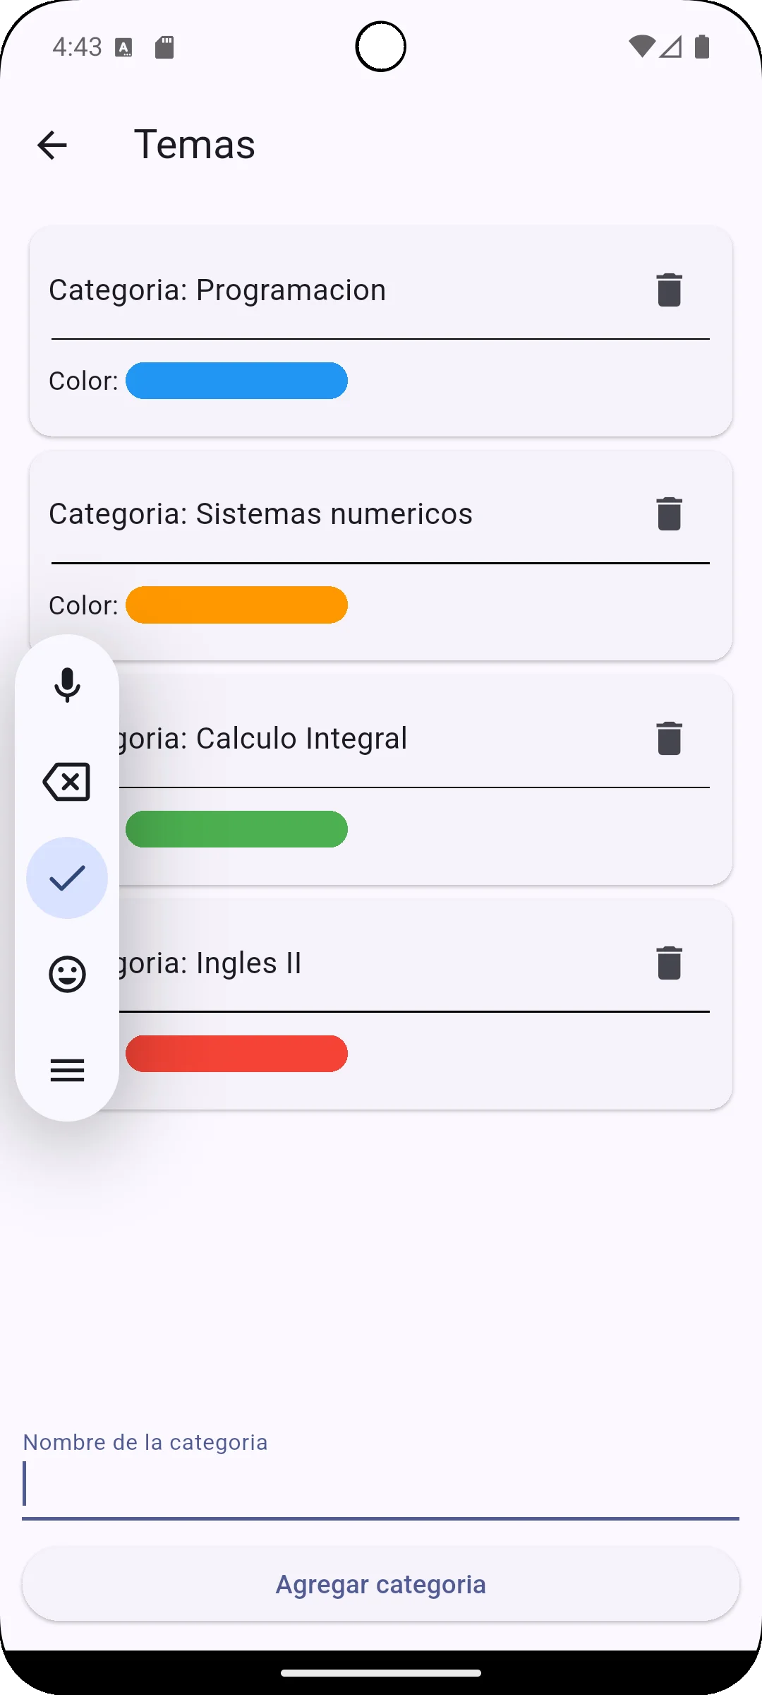Delete the Ingles II category
Viewport: 762px width, 1695px height.
coord(669,963)
